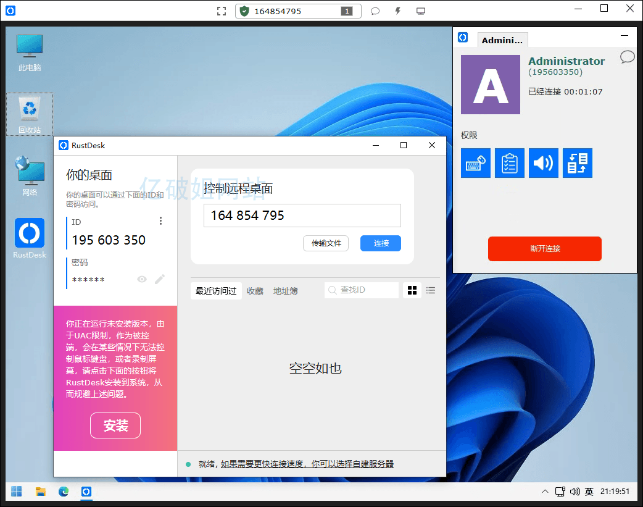This screenshot has height=507, width=643.
Task: Click the green shield security icon
Action: (x=244, y=11)
